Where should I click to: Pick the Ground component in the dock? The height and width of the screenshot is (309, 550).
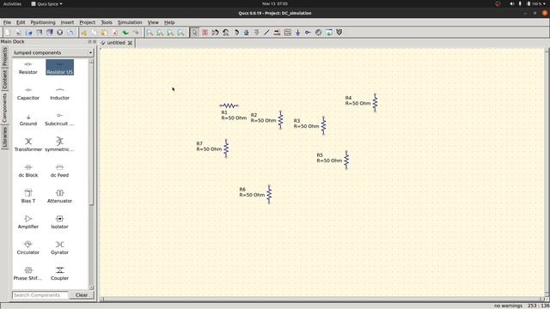click(28, 119)
